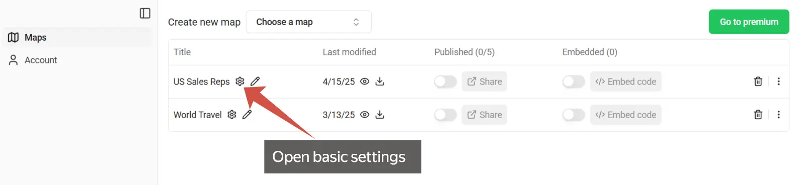
Task: Delete US Sales Reps via trash icon
Action: 758,81
